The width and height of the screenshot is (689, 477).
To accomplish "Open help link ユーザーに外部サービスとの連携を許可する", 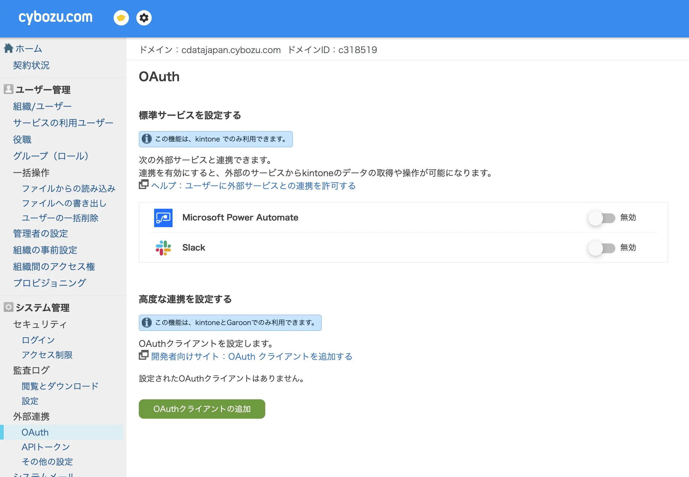I will coord(253,186).
